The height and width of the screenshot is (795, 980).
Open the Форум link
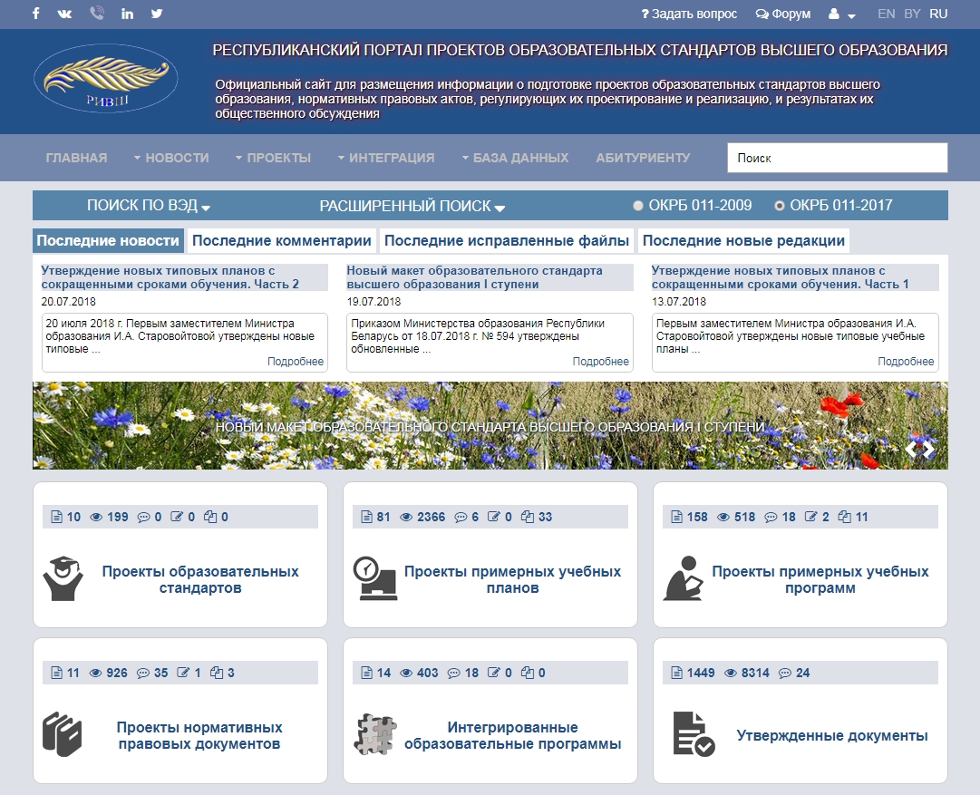(x=783, y=14)
